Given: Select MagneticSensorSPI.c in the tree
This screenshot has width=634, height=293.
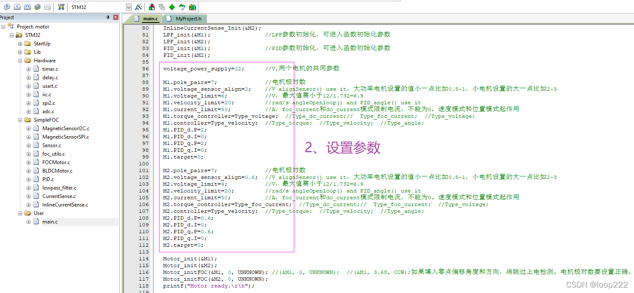Looking at the screenshot, I should click(x=66, y=137).
